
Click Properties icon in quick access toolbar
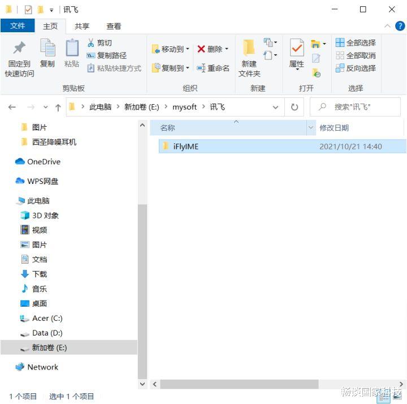[x=28, y=10]
